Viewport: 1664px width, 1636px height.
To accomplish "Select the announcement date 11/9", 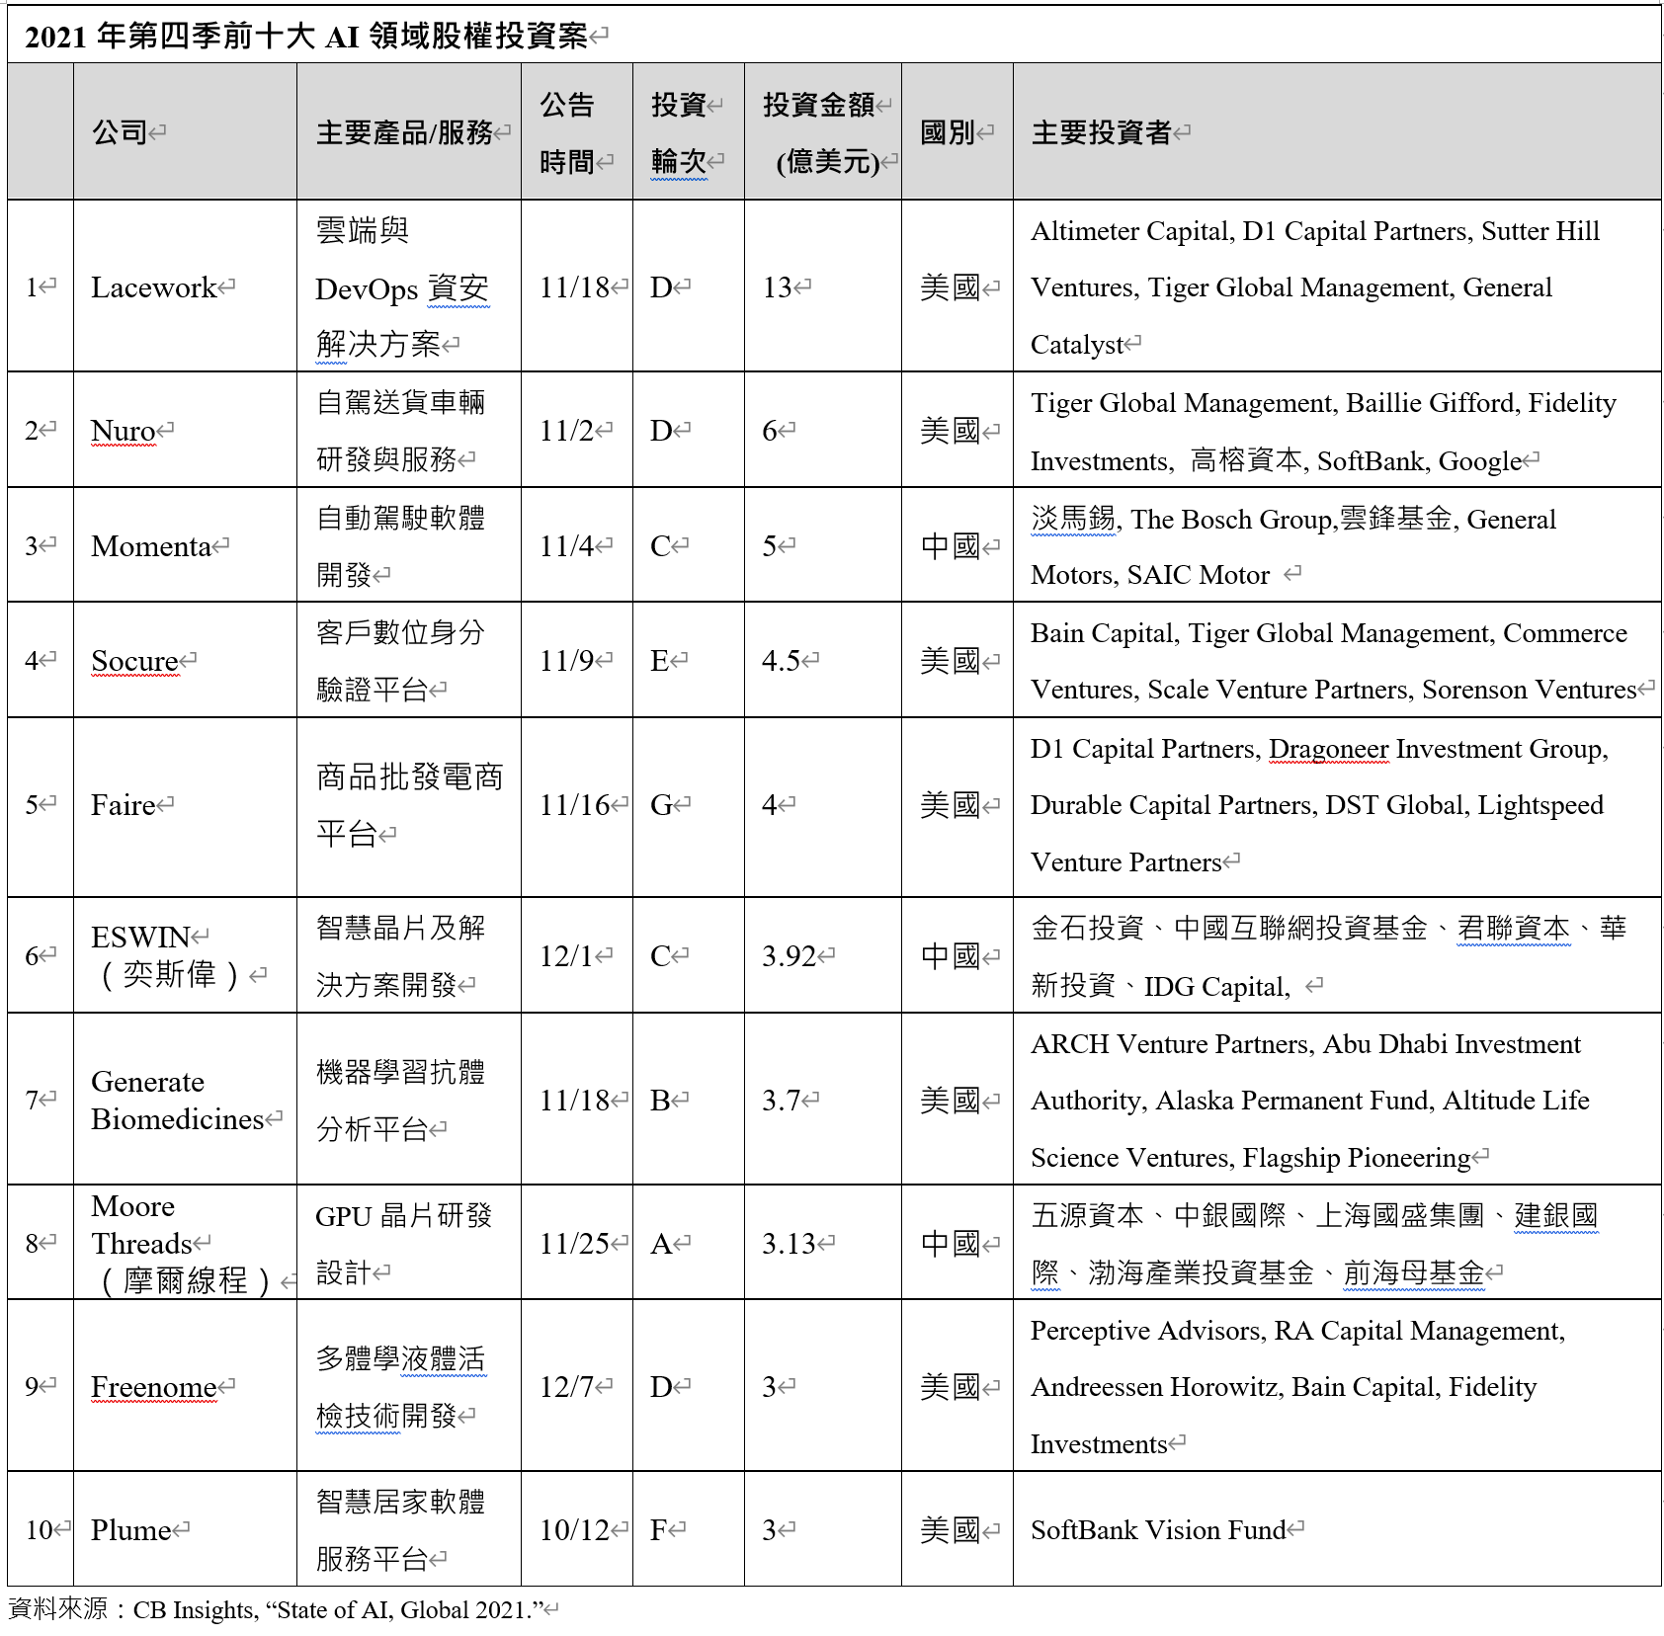I will click(566, 660).
